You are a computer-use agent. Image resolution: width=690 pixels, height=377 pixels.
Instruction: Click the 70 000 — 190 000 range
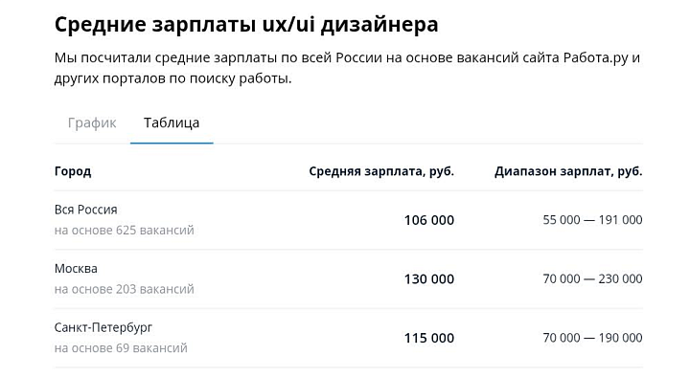[593, 338]
